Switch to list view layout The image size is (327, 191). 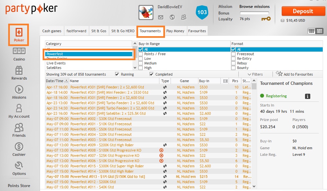pos(319,31)
